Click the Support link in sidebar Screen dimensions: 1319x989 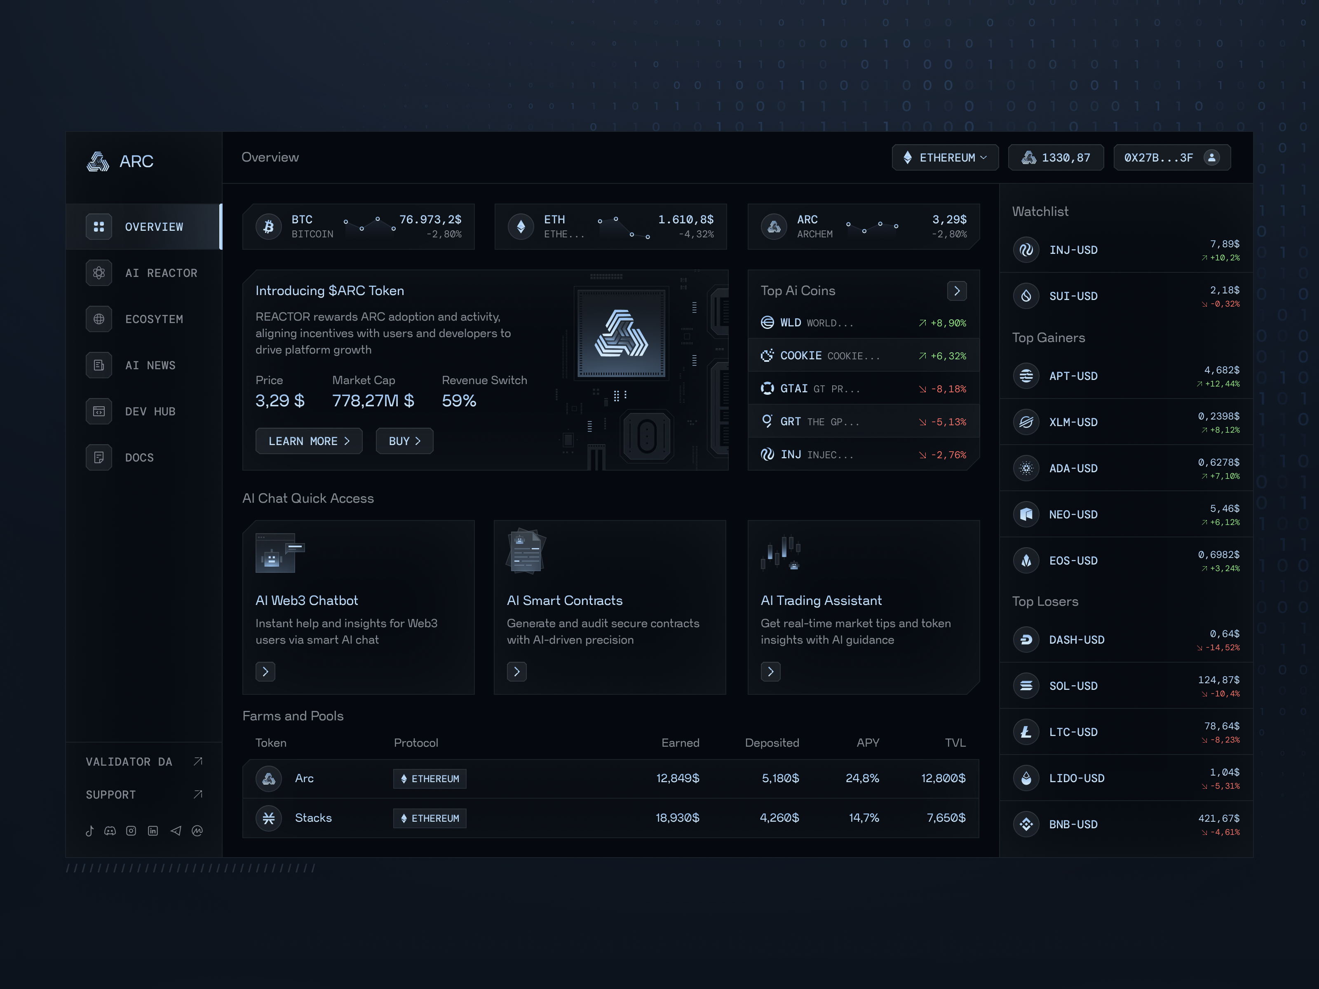pos(111,794)
